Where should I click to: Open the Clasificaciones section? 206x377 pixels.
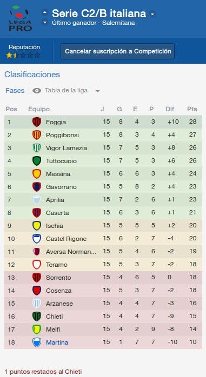pyautogui.click(x=32, y=75)
